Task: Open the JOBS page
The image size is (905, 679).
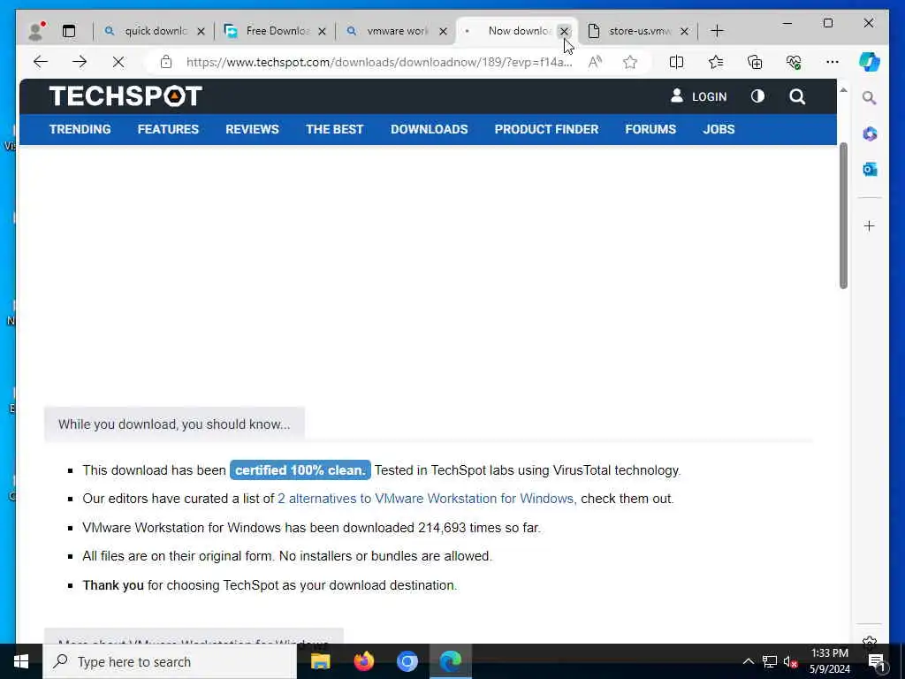Action: pyautogui.click(x=719, y=129)
